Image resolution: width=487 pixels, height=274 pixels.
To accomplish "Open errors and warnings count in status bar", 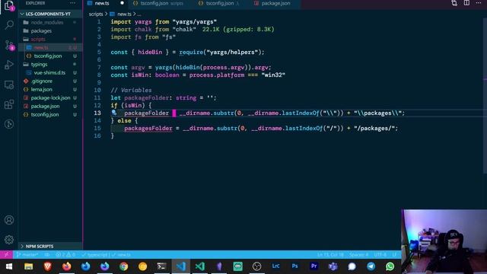I will click(x=65, y=255).
